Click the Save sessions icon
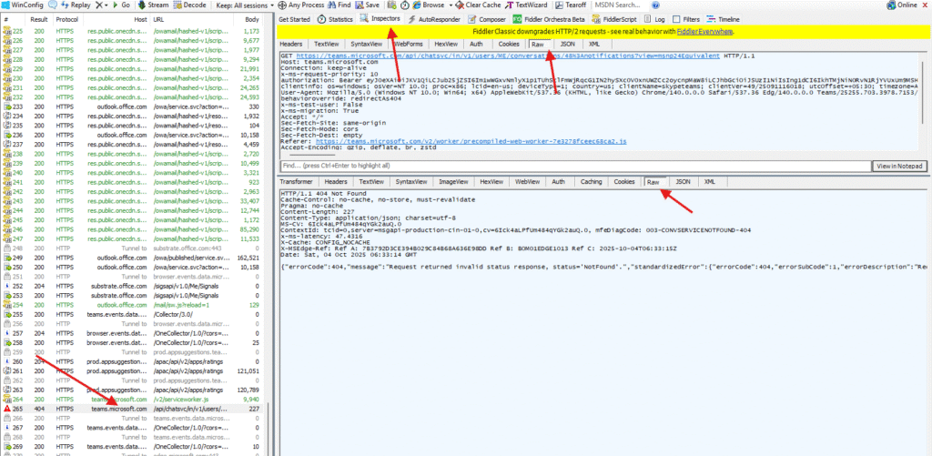 point(368,5)
